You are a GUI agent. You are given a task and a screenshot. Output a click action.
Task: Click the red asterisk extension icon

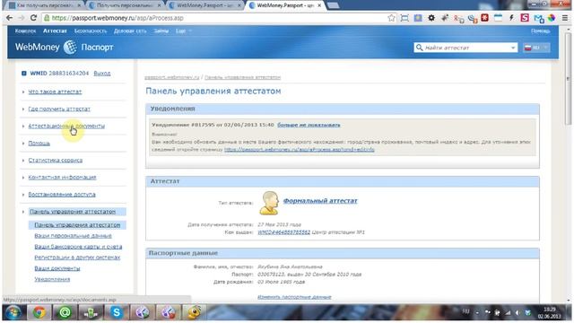tap(484, 18)
